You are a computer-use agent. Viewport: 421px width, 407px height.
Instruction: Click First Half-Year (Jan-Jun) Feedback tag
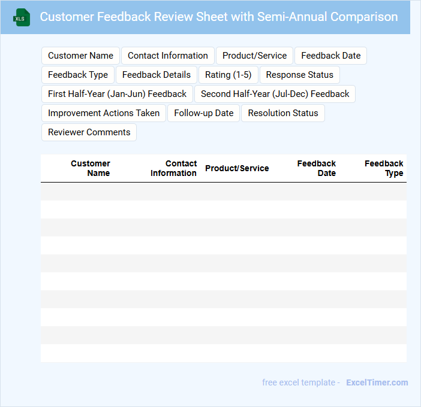pos(118,94)
